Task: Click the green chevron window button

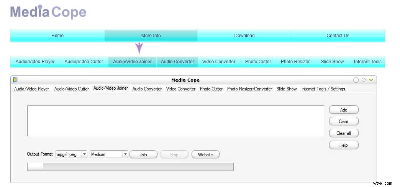Action: tap(371, 80)
